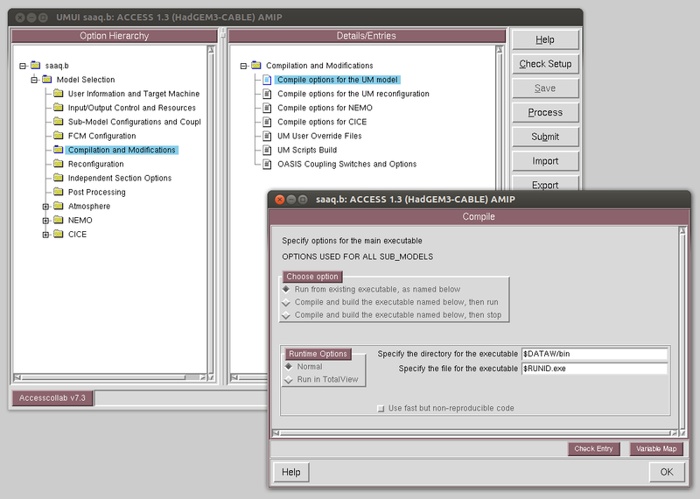
Task: Click the Check Entry button
Action: (594, 448)
